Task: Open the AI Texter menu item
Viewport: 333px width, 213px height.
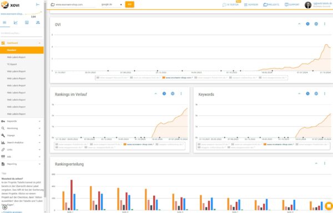Action: [230, 4]
